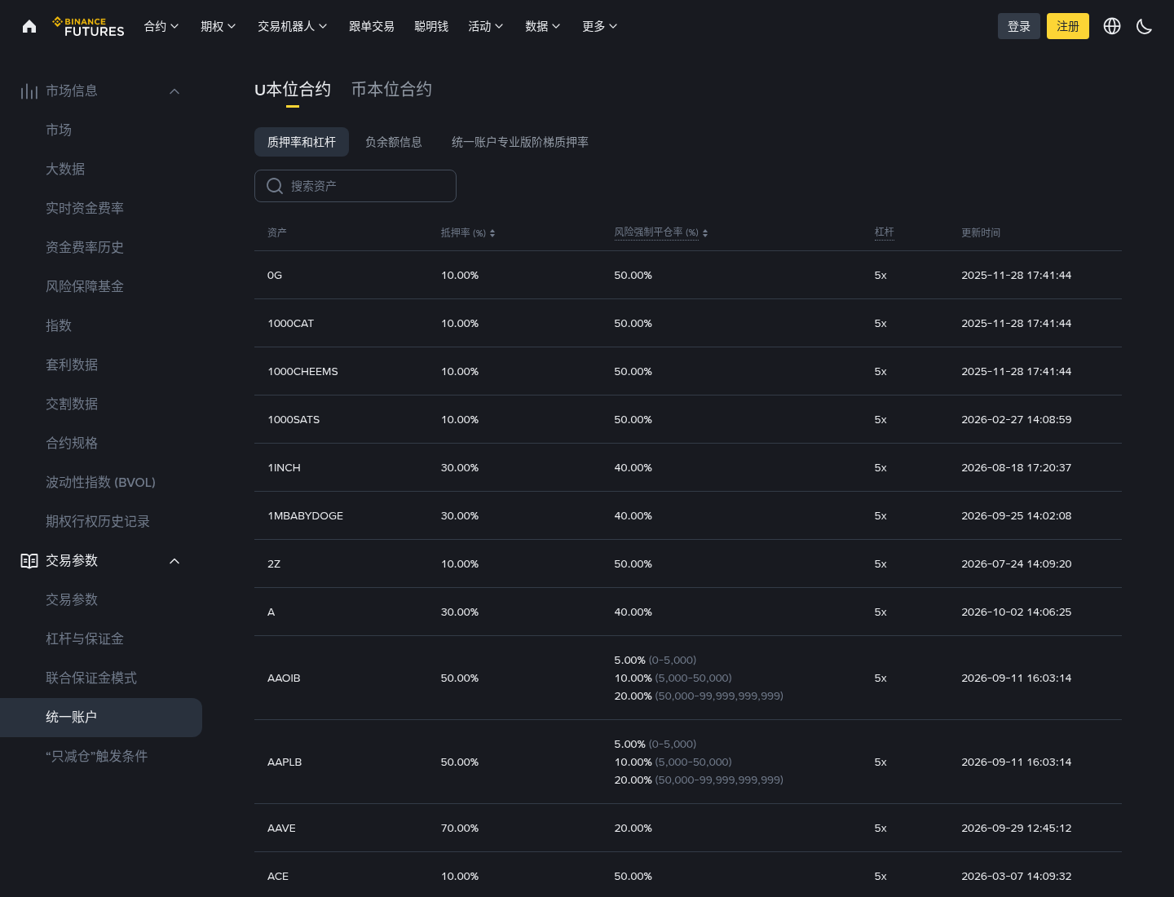Open 大数据 in the sidebar

[65, 169]
